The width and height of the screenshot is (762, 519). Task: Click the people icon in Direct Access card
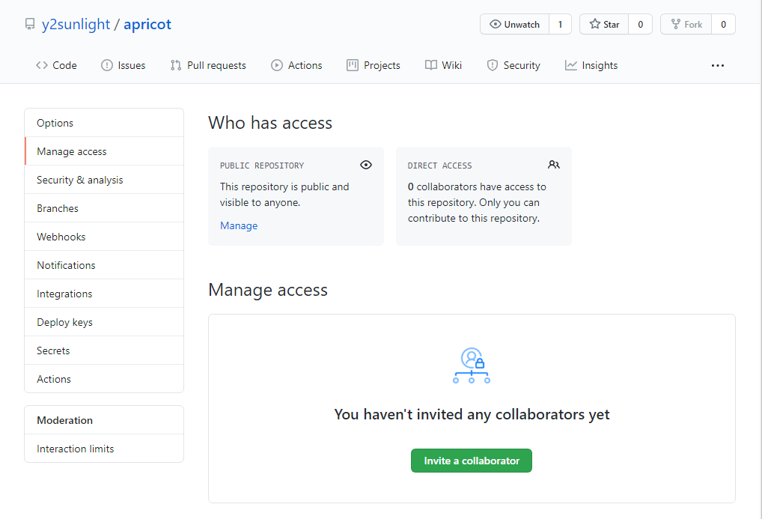coord(553,165)
